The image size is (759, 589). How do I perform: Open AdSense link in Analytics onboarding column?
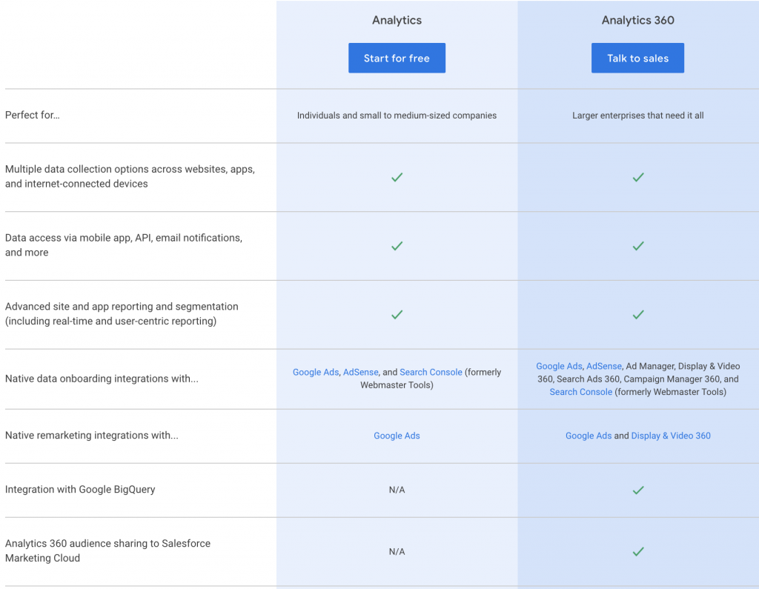[360, 373]
